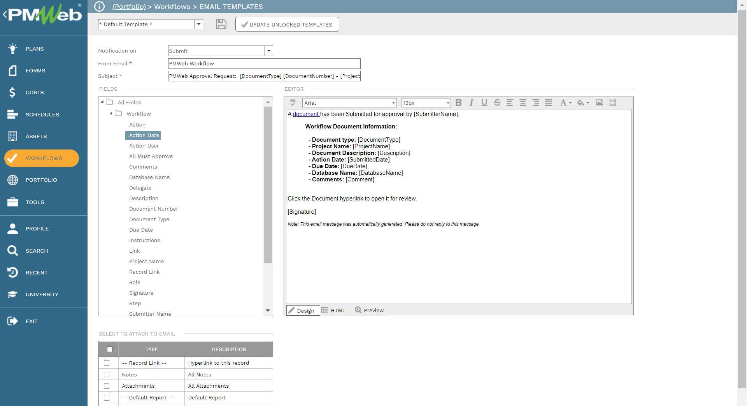Screen dimensions: 747x406
Task: Click the Save disk icon
Action: point(221,24)
